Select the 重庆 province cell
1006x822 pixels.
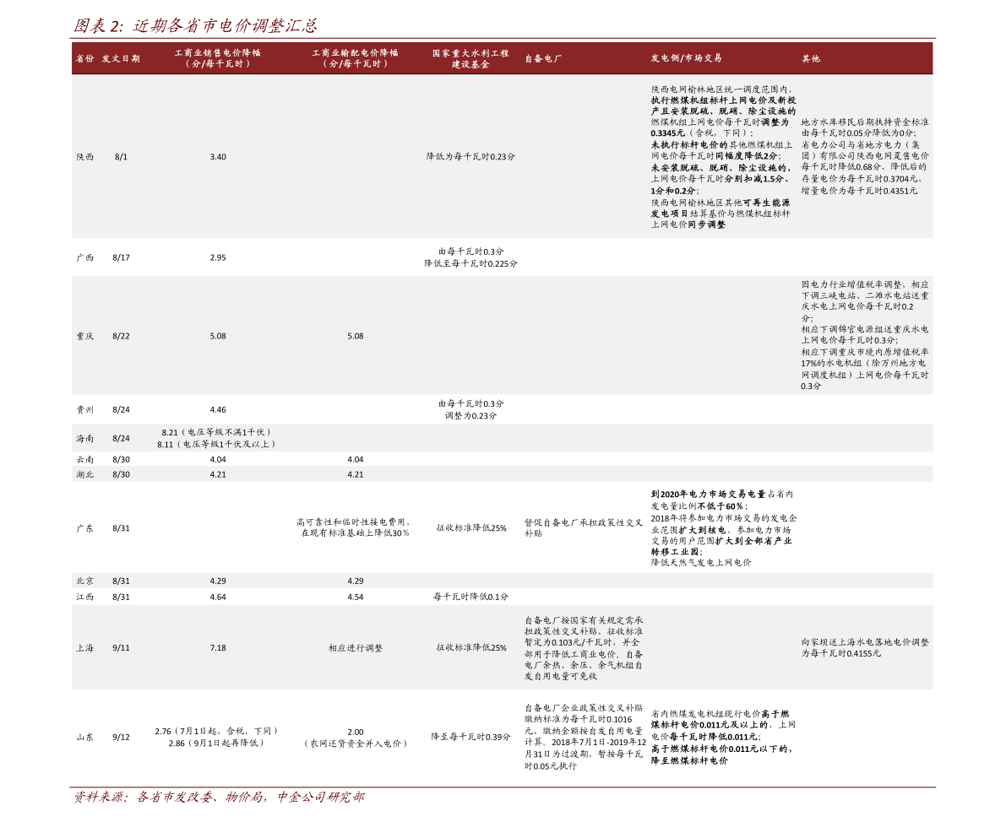[84, 336]
